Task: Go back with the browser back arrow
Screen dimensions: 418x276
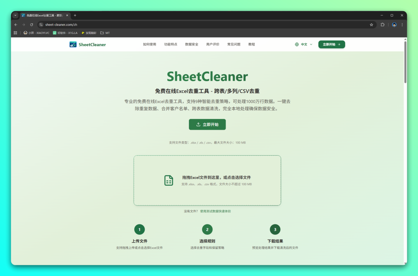Action: point(16,25)
